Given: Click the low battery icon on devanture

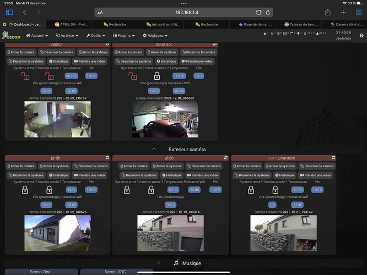Looking at the screenshot, I should pos(272,158).
